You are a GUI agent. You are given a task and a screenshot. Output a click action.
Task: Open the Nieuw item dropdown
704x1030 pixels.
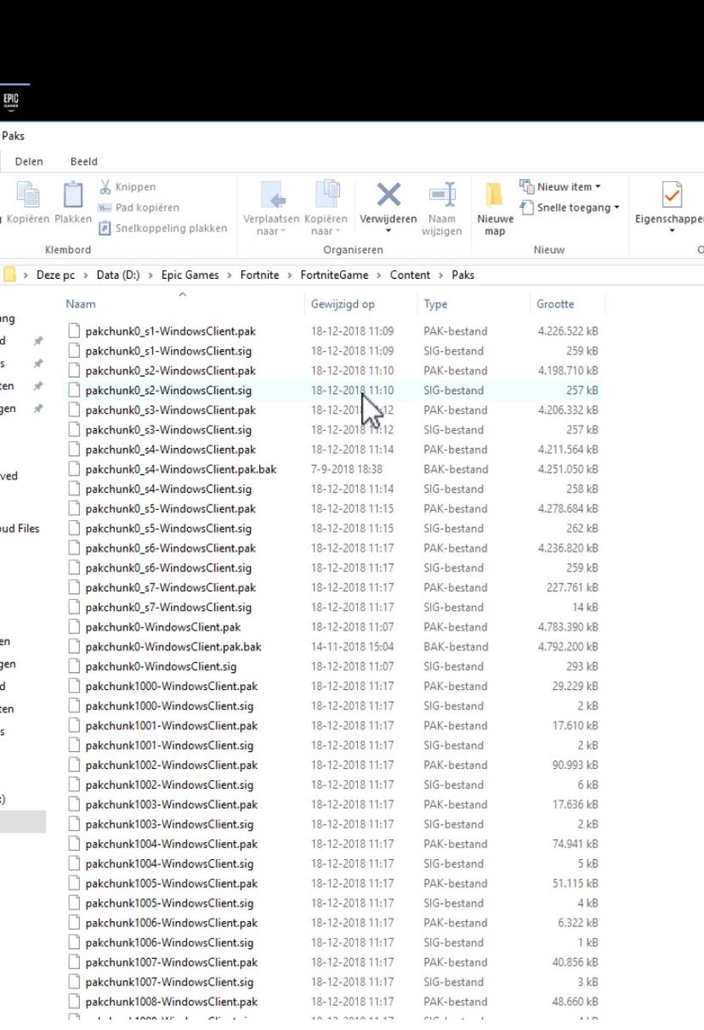[561, 186]
